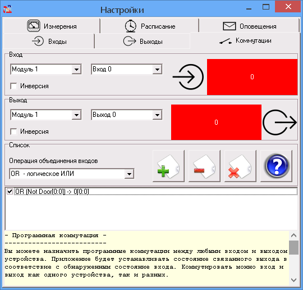Click the add commutation green plus icon
The image size is (303, 290).
pos(168,166)
